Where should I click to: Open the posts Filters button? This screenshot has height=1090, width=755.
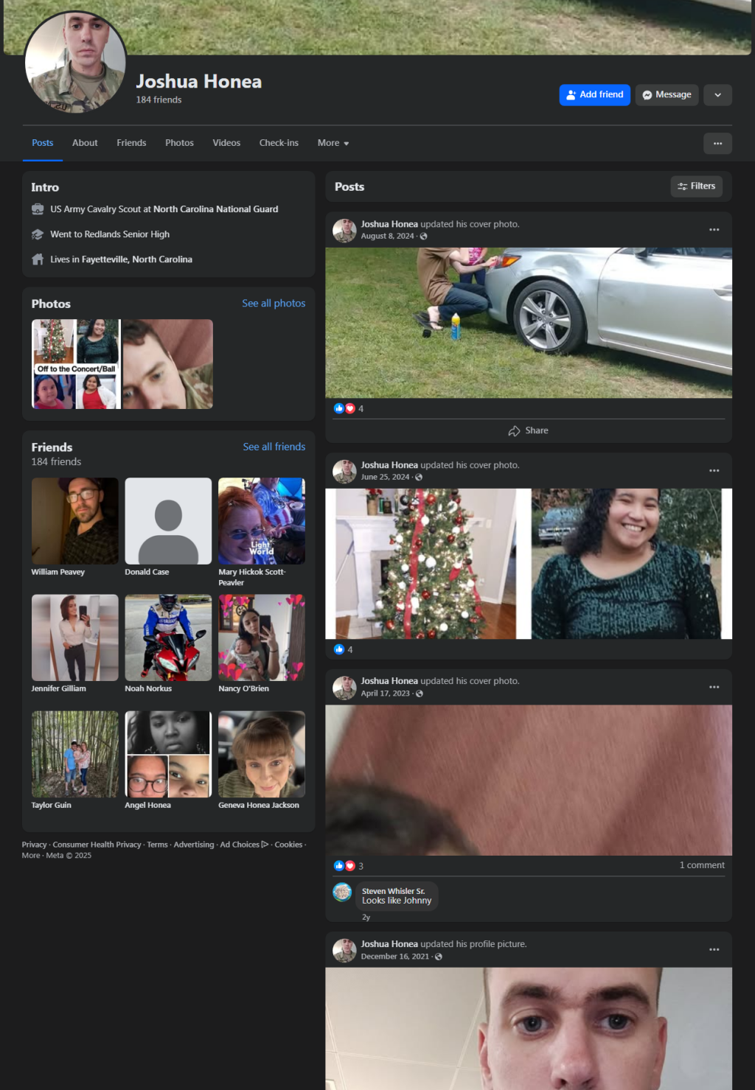(x=696, y=186)
